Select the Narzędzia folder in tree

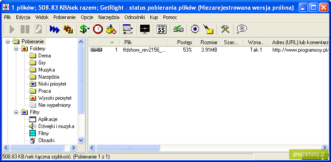[x=49, y=77]
